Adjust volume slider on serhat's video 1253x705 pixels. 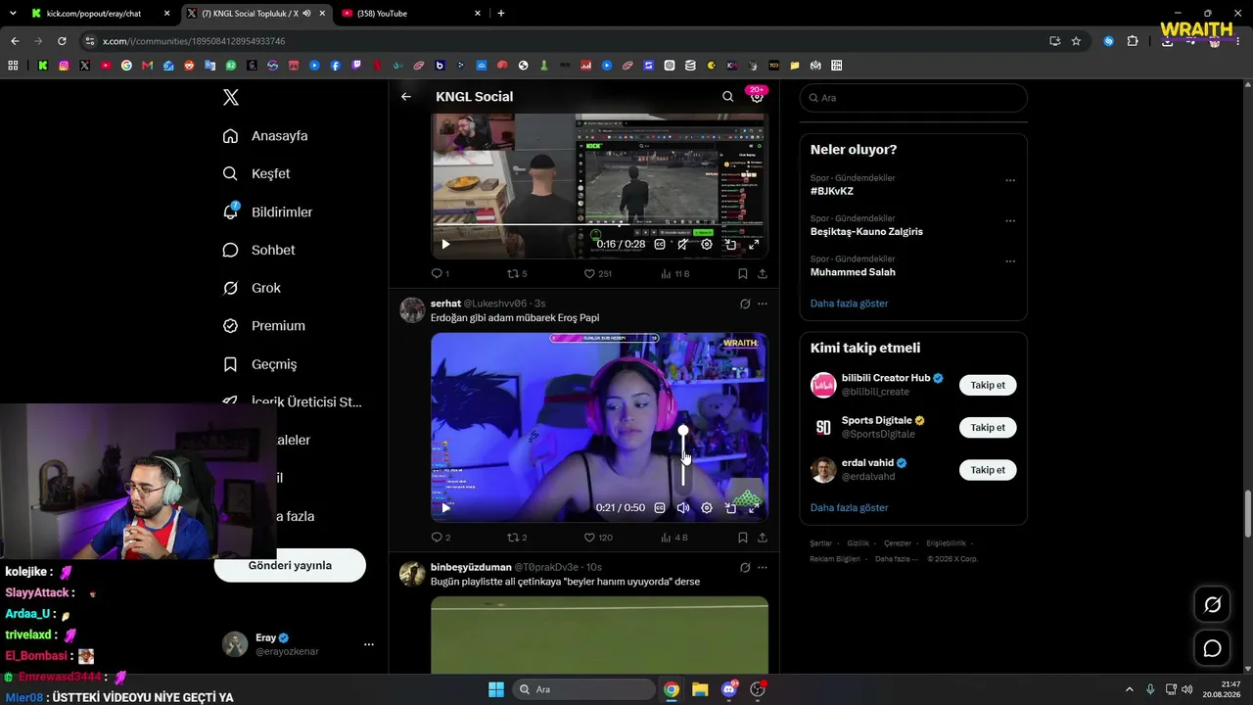(x=683, y=458)
